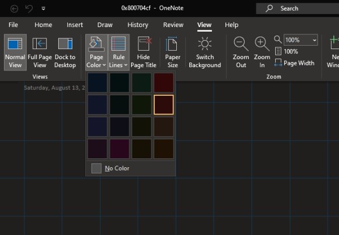339x235 pixels.
Task: Open the Paper Size pane
Action: click(172, 45)
